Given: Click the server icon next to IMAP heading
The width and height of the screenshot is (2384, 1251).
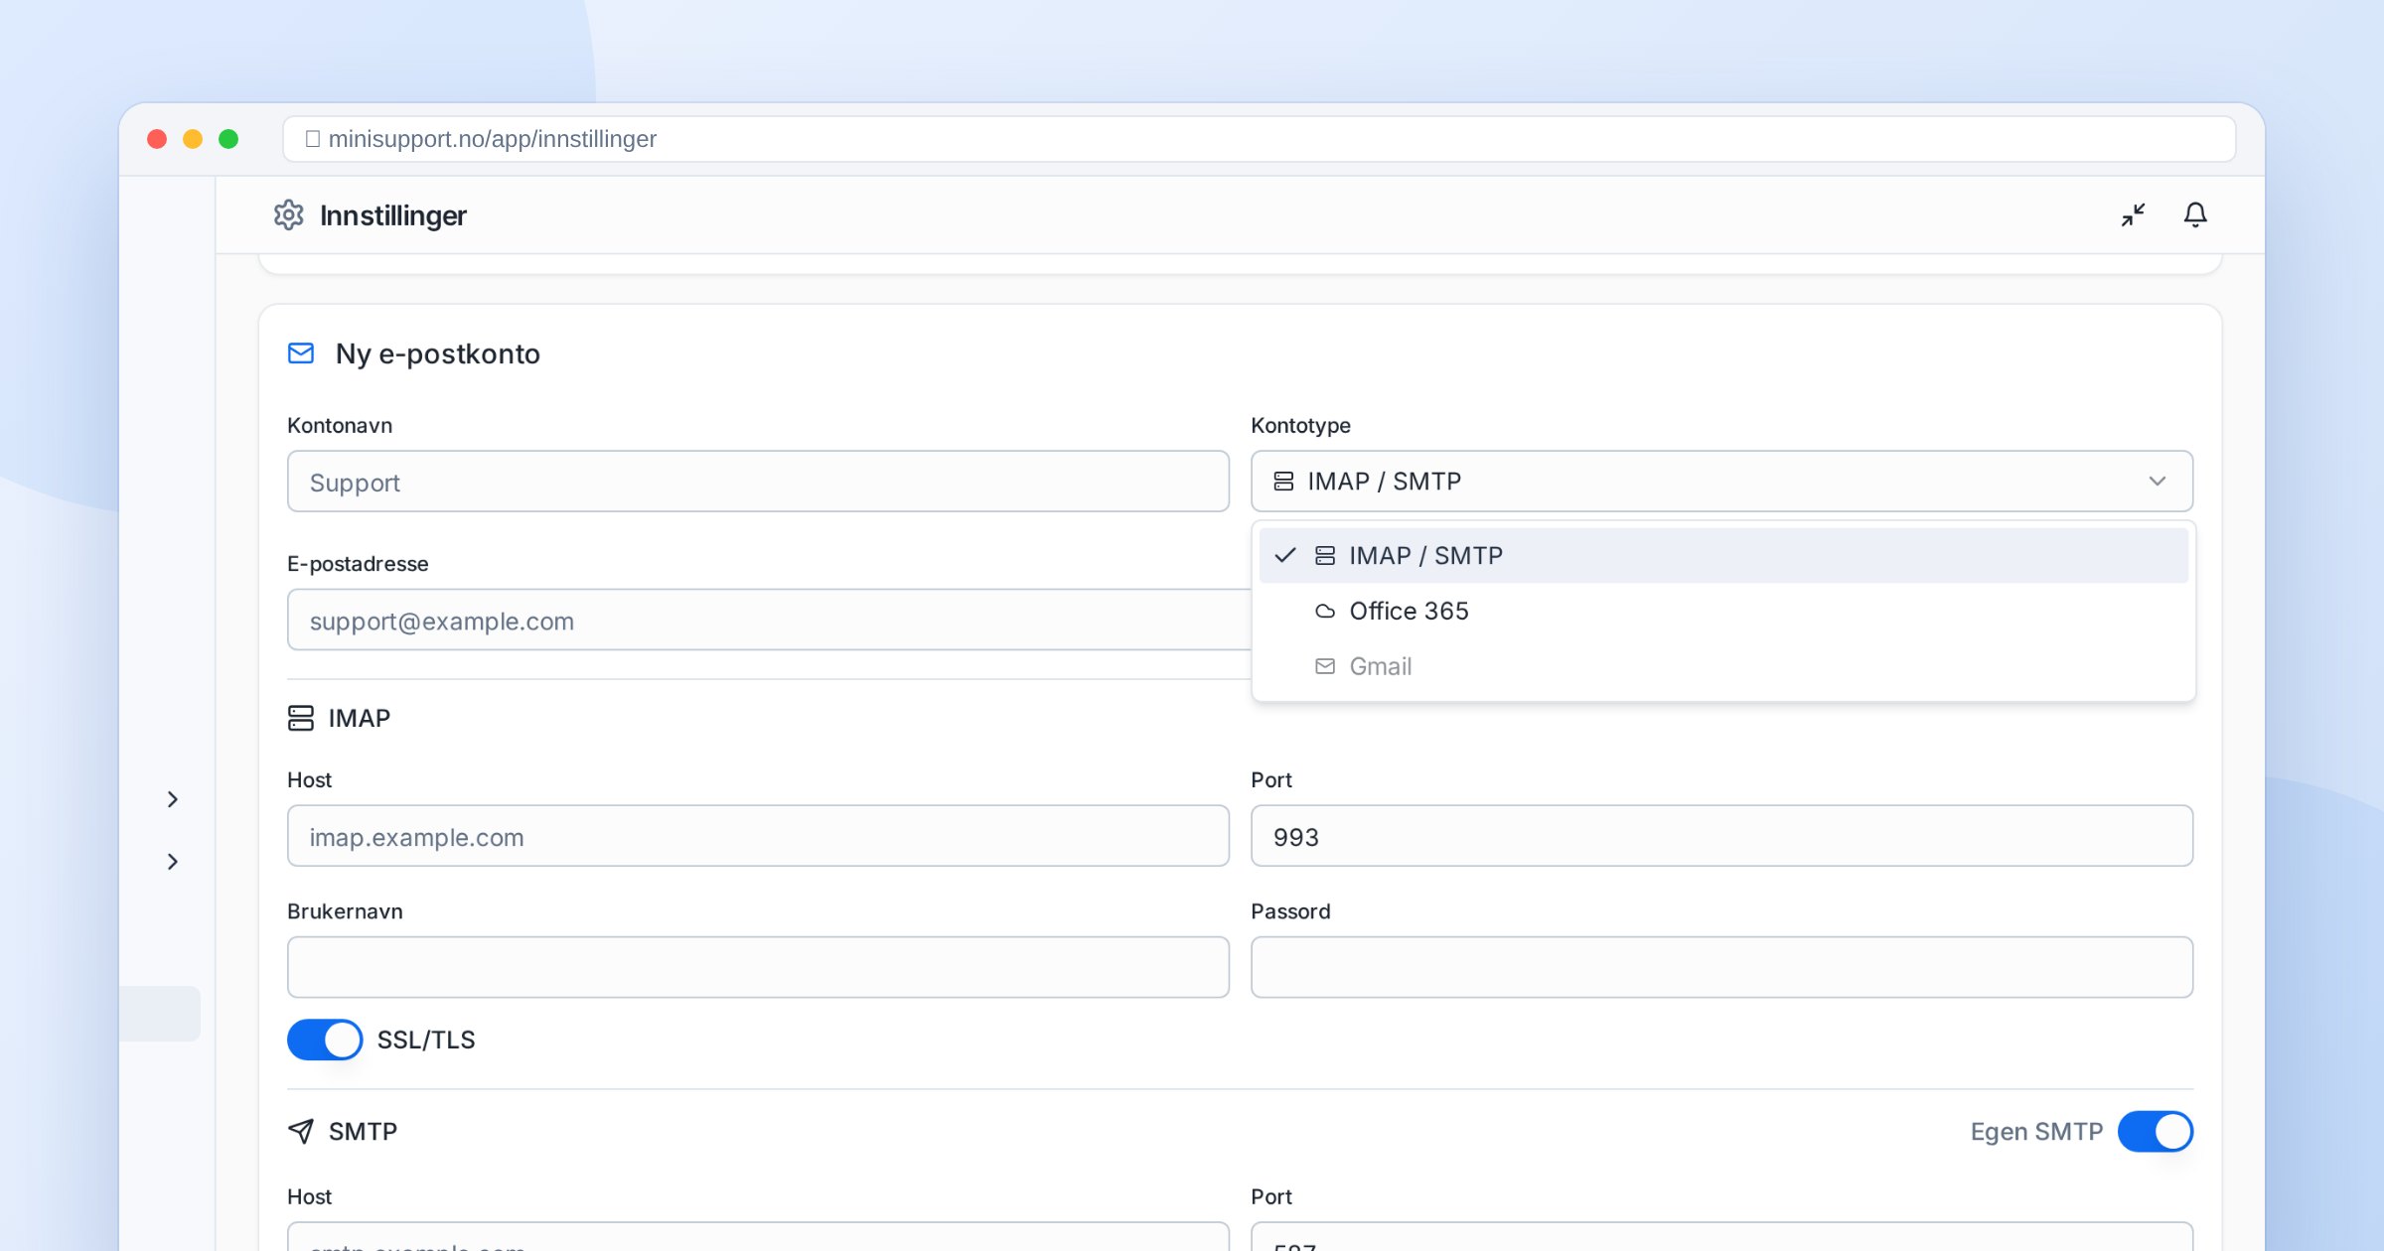Looking at the screenshot, I should (301, 718).
